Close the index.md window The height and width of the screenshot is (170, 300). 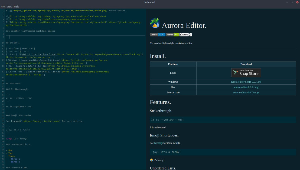[297, 2]
